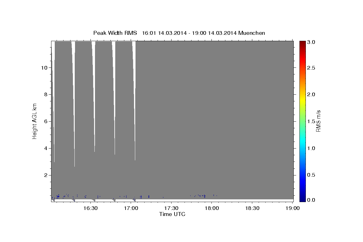Click the green middle of the colorbar
363x242 pixels.
tap(302, 121)
